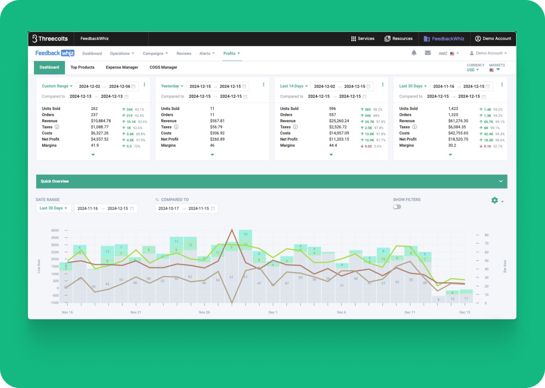Collapse the Quick Overview section chevron
Image resolution: width=545 pixels, height=388 pixels.
(501, 181)
